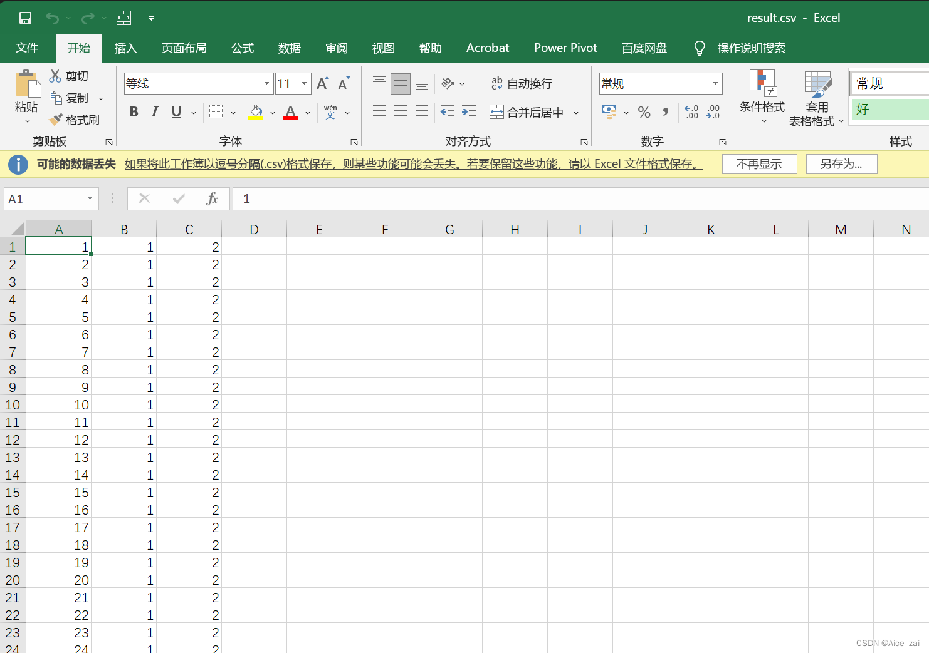Image resolution: width=929 pixels, height=653 pixels.
Task: Toggle Bold formatting
Action: [134, 112]
